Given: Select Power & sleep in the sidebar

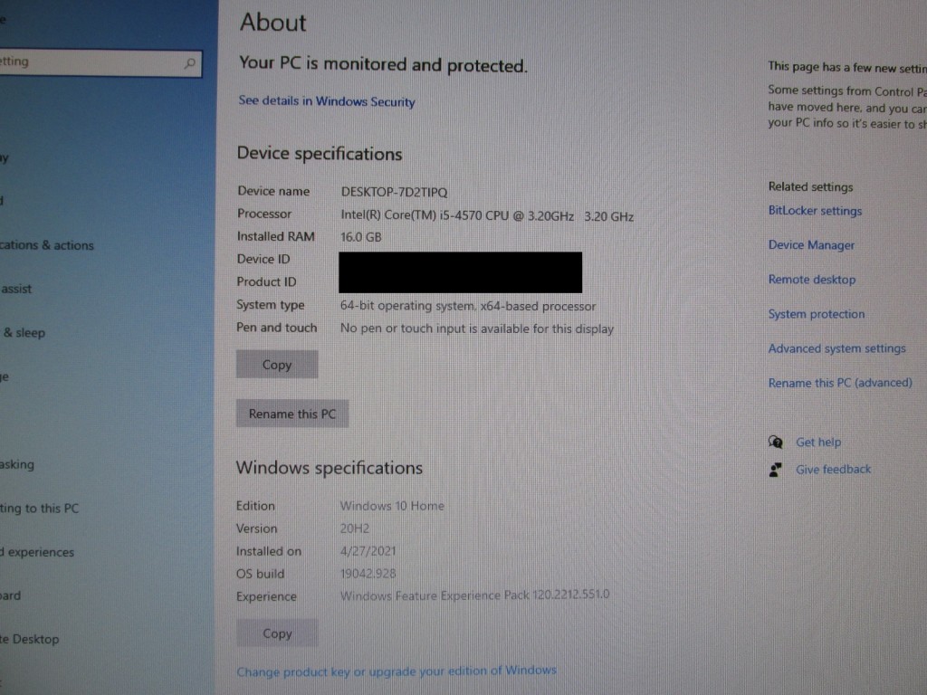Looking at the screenshot, I should tap(23, 333).
